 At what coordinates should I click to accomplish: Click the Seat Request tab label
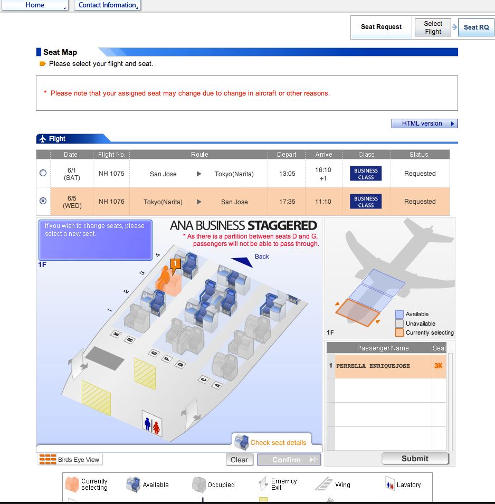tap(381, 27)
